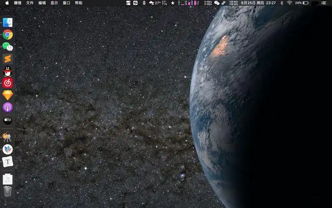The width and height of the screenshot is (332, 208).
Task: Launch Keychain Access from the dock
Action: [7, 137]
